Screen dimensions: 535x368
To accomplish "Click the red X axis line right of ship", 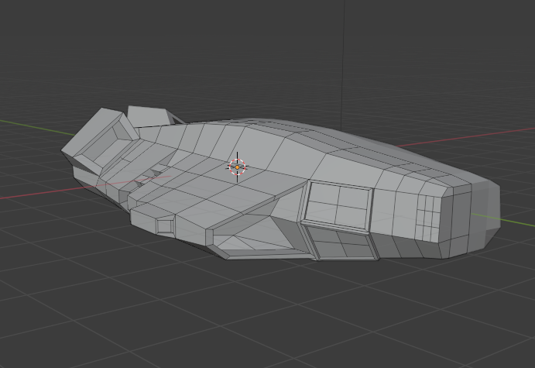I will 465,139.
